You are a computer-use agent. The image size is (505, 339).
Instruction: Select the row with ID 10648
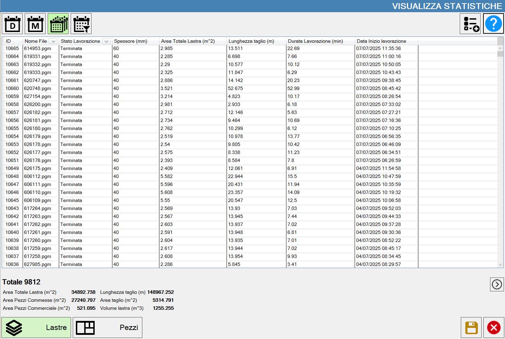click(x=250, y=177)
